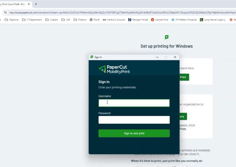The height and width of the screenshot is (167, 236).
Task: Click the green Print button on the page
Action: 184,77
